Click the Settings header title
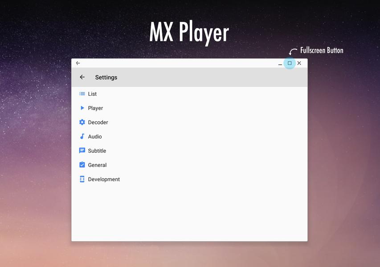 (106, 77)
